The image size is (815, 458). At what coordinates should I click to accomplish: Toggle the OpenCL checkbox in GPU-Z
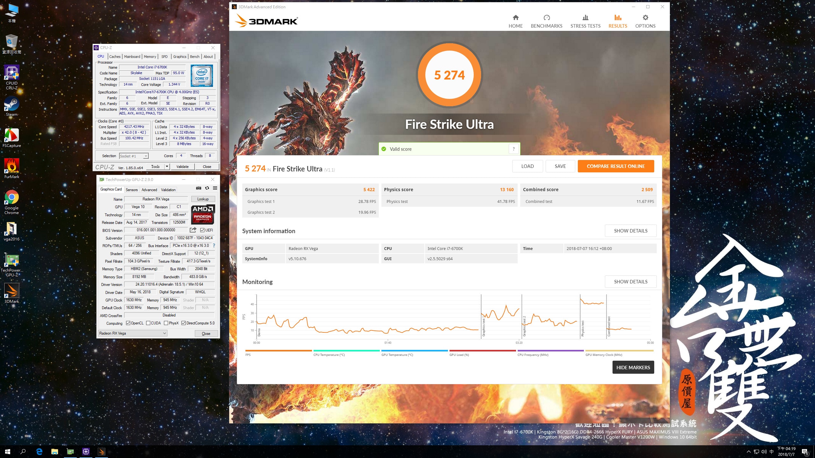pos(128,323)
